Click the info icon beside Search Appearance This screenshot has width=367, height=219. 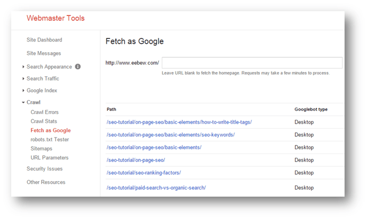click(77, 67)
